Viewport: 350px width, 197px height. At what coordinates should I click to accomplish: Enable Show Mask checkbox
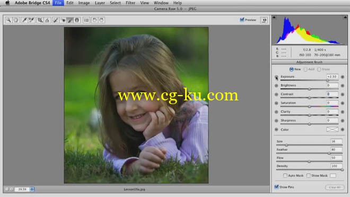point(308,176)
